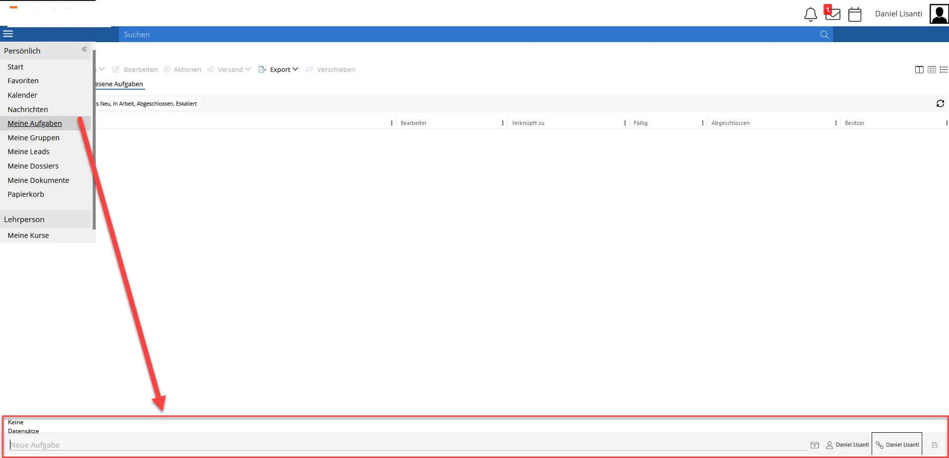Refresh the task list
Image resolution: width=949 pixels, height=458 pixels.
click(940, 104)
